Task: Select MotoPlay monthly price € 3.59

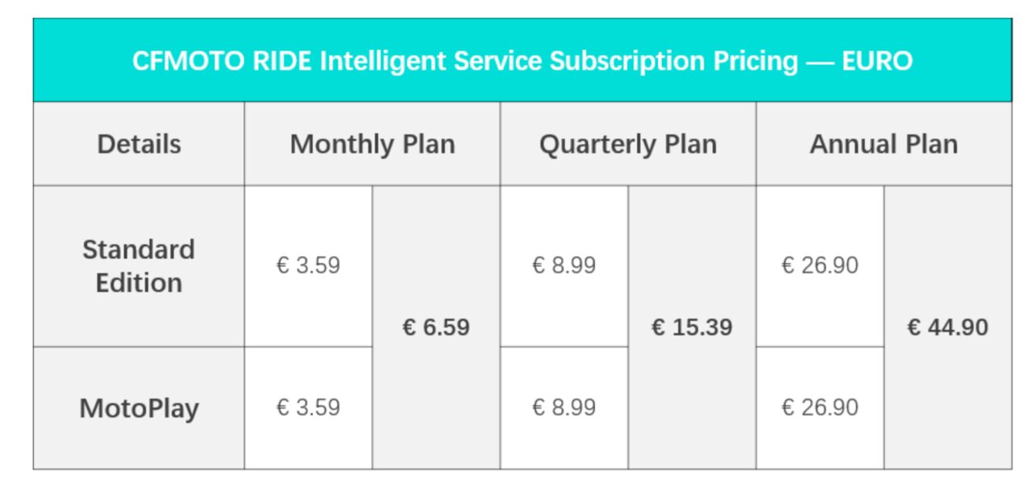Action: tap(308, 407)
